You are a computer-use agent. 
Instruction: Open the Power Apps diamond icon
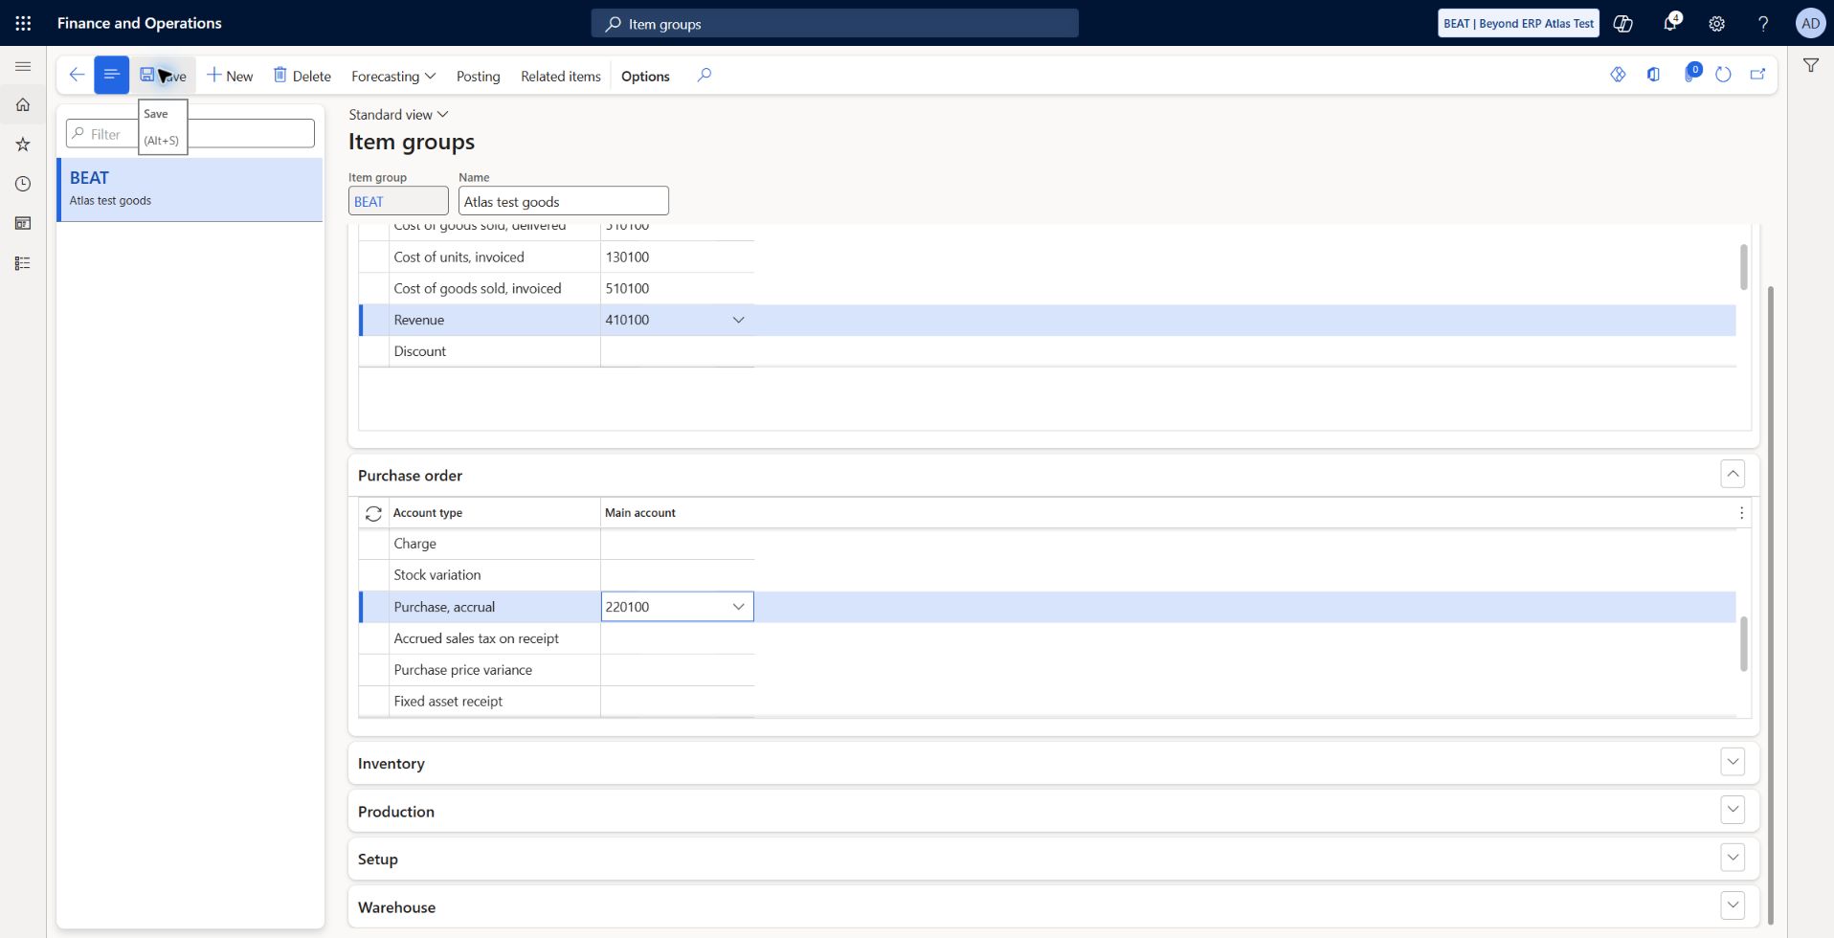pos(1618,75)
